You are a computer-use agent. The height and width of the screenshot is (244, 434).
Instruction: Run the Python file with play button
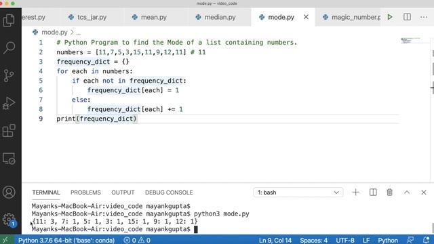tap(390, 17)
